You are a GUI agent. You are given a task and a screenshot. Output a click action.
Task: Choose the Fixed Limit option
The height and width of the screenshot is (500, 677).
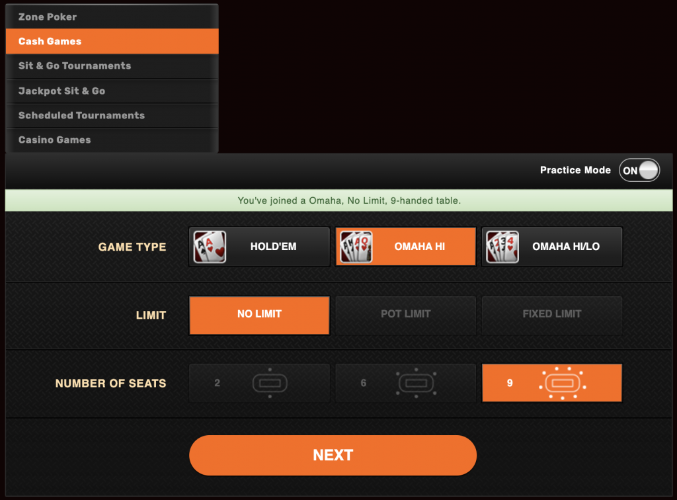point(552,315)
